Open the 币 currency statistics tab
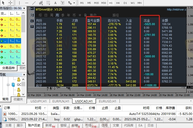 (74, 15)
